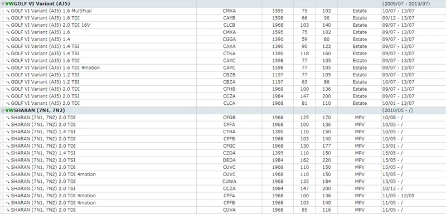
Task: Click the icon on the Golf 1.4 TSI CAXA row
Action: click(x=8, y=46)
